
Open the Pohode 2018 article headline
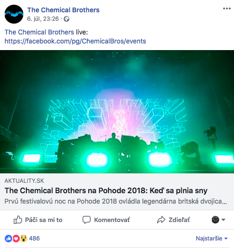[106, 190]
